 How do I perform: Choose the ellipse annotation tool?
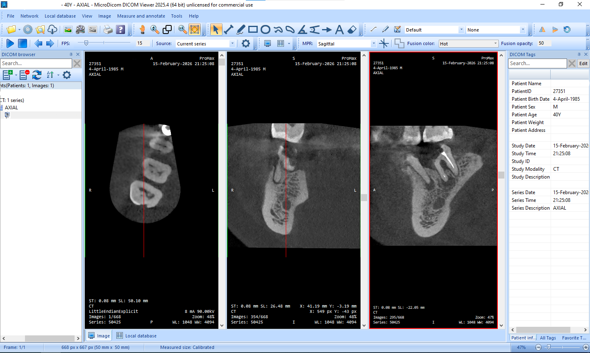(x=265, y=29)
